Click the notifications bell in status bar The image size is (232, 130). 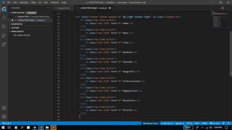coord(228,123)
